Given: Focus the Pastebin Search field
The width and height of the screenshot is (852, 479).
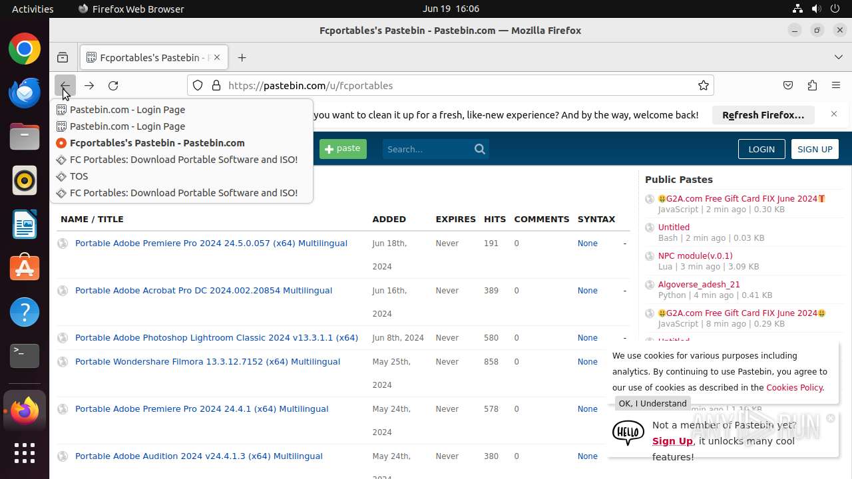Looking at the screenshot, I should pyautogui.click(x=427, y=149).
